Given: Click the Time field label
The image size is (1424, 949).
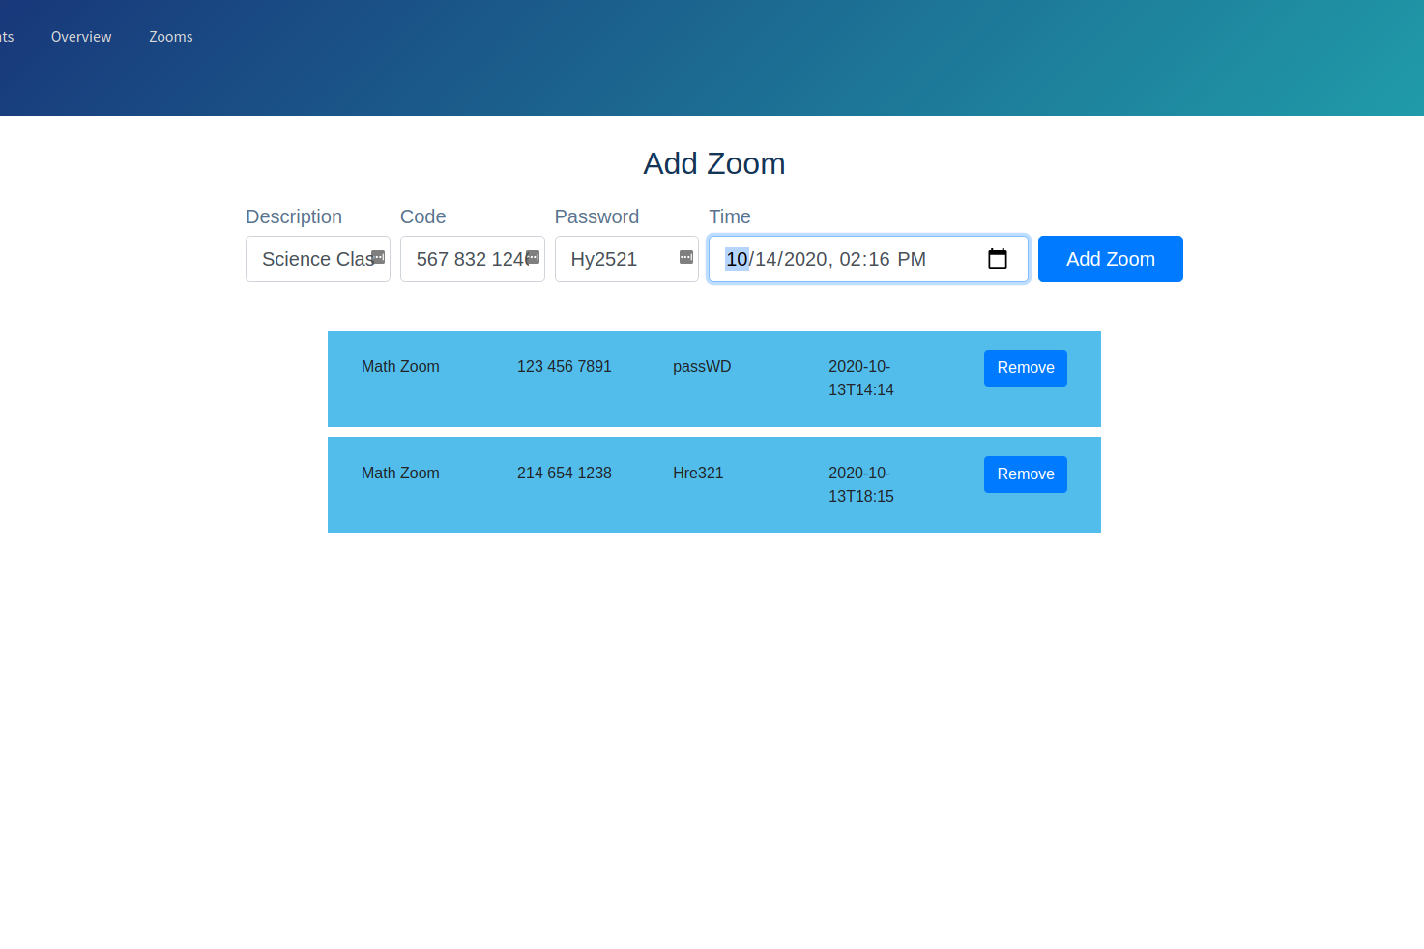Looking at the screenshot, I should coord(730,216).
